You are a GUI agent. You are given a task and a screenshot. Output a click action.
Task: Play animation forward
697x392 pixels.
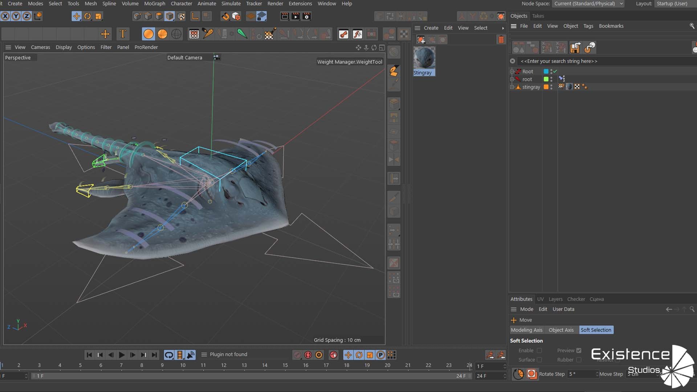point(122,355)
